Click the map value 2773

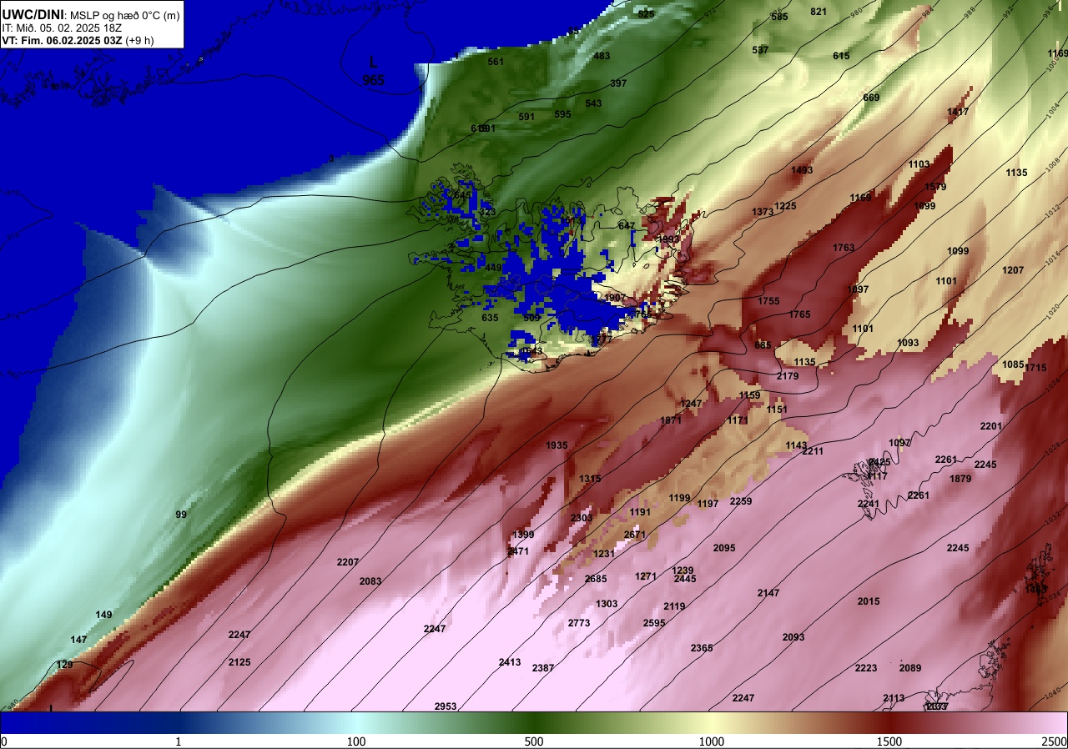click(579, 623)
